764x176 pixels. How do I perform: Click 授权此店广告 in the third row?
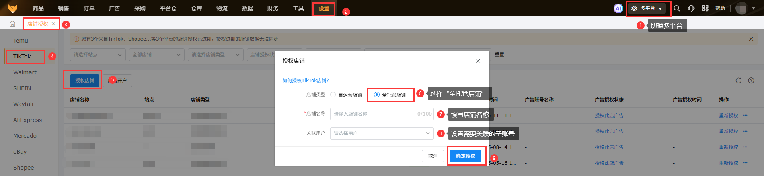point(609,147)
